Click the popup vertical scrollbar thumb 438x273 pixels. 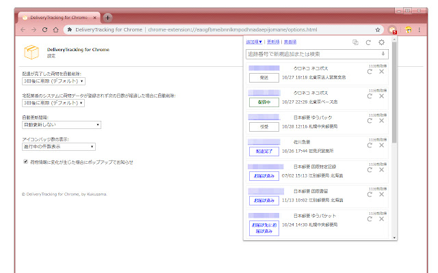tap(394, 93)
